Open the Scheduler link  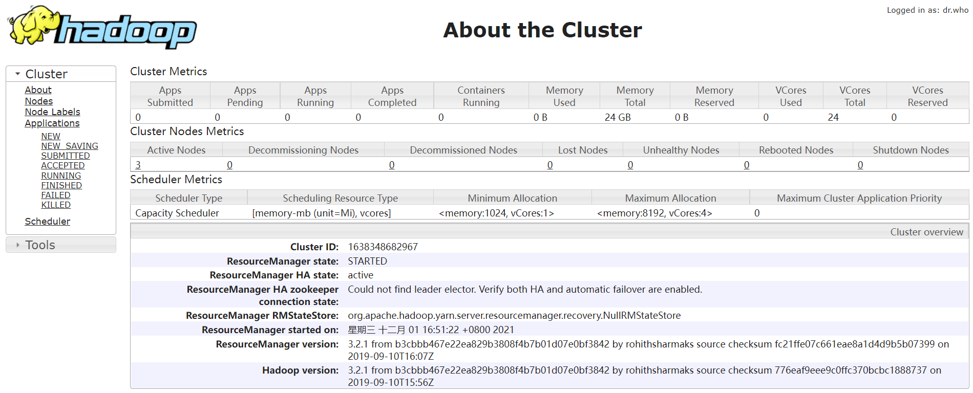pos(48,221)
